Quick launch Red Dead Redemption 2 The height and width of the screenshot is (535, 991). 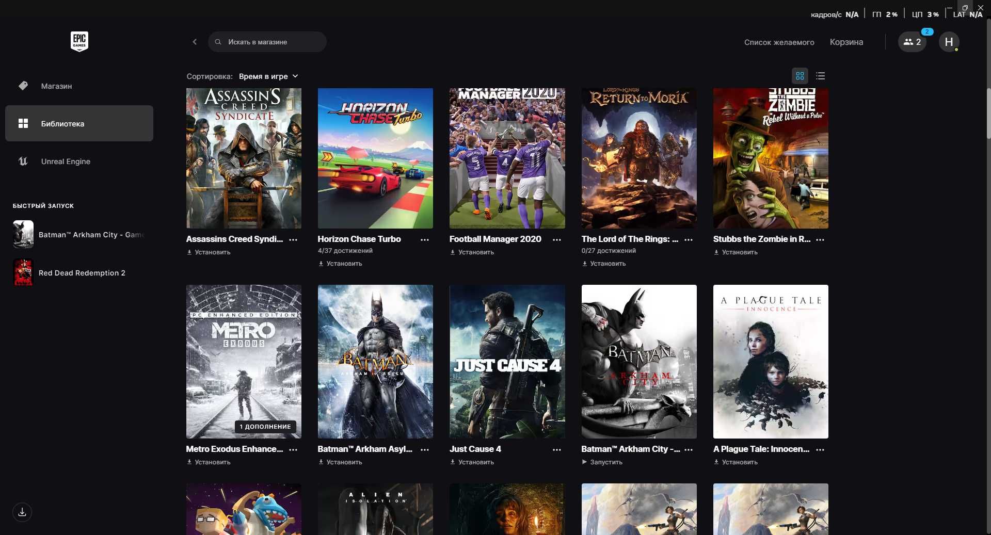(69, 273)
